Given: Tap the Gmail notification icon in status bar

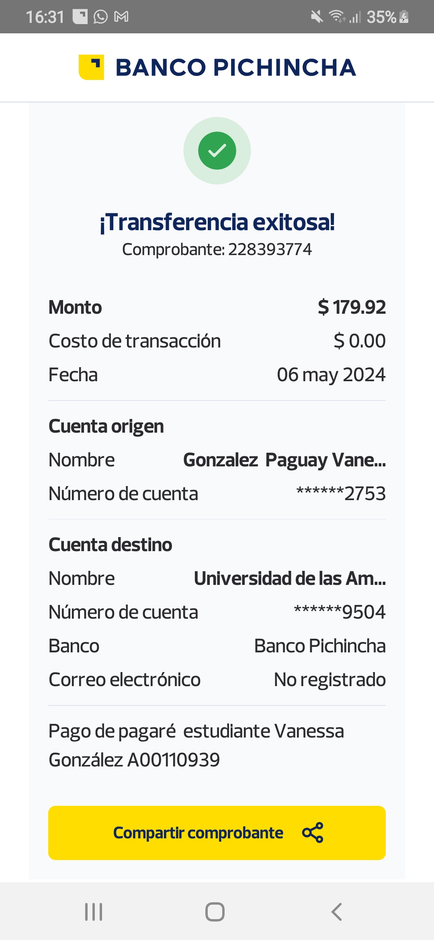Looking at the screenshot, I should (121, 17).
